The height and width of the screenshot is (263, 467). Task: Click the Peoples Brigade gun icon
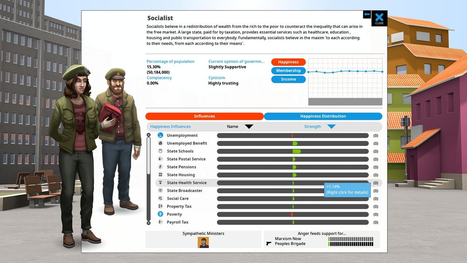click(269, 244)
